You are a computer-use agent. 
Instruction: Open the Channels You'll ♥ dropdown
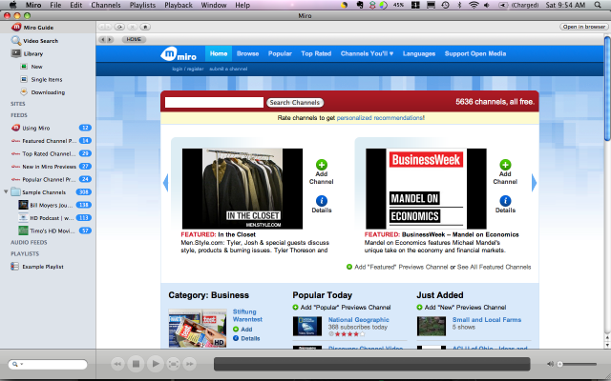(x=367, y=53)
